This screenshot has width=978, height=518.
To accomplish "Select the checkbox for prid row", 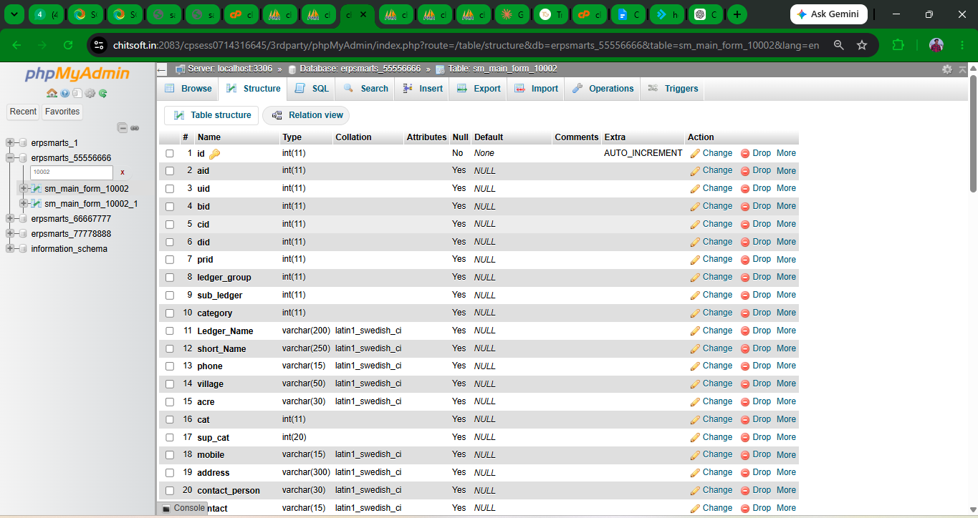I will click(x=170, y=260).
